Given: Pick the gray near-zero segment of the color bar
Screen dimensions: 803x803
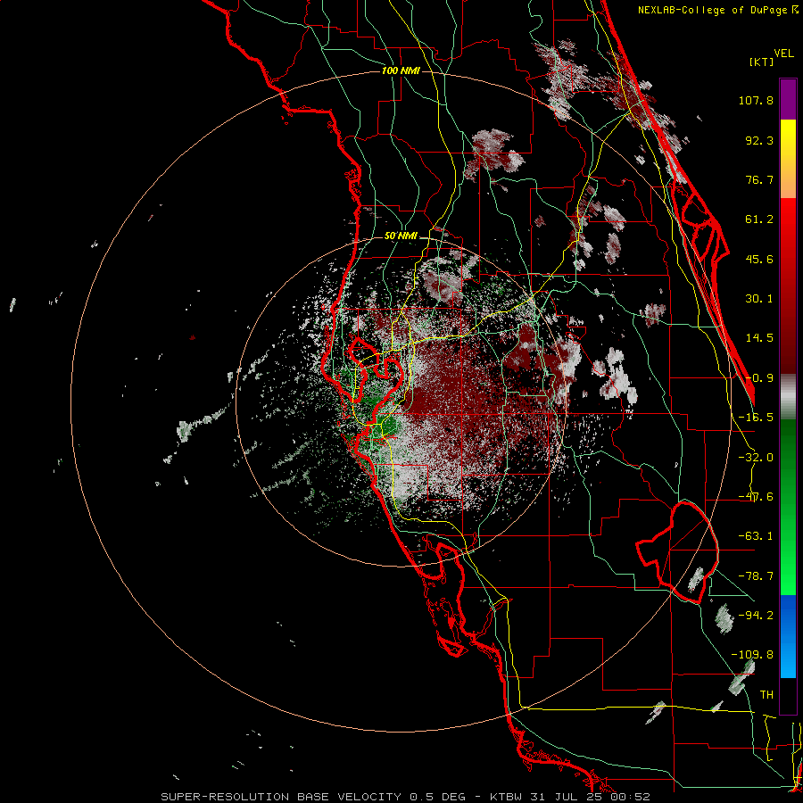Looking at the screenshot, I should [x=788, y=397].
